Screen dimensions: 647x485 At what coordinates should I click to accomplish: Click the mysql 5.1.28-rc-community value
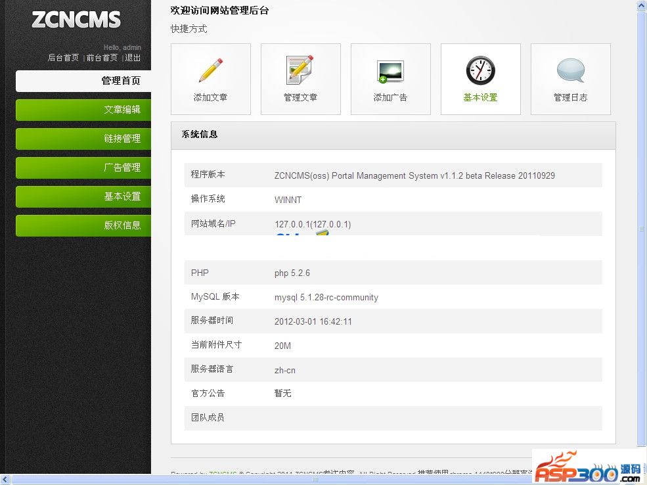326,298
